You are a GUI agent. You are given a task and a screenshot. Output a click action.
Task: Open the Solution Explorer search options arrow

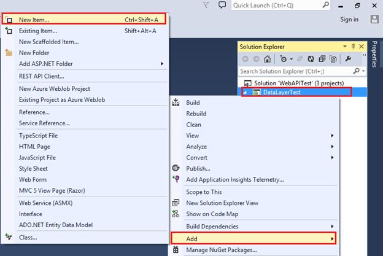(x=363, y=71)
